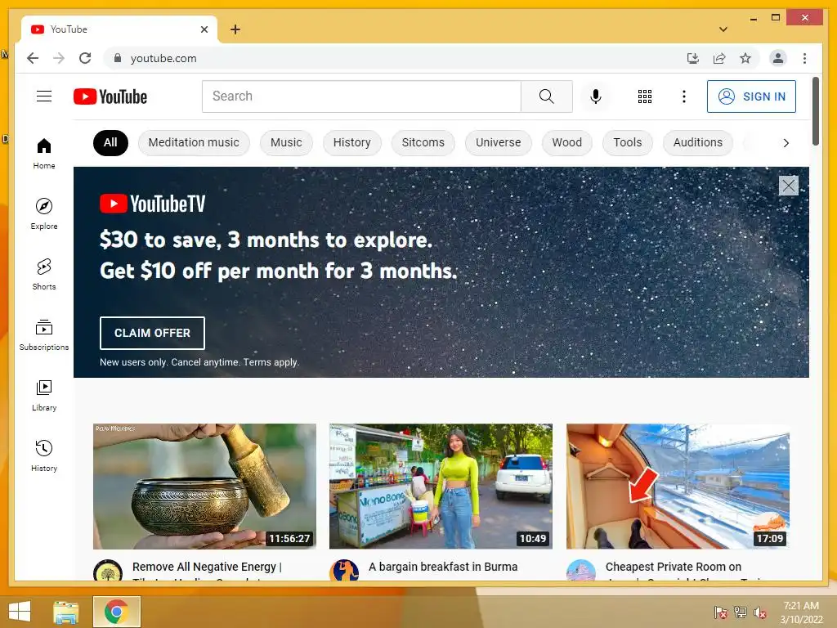Select the Tools chip
The image size is (837, 628).
627,142
